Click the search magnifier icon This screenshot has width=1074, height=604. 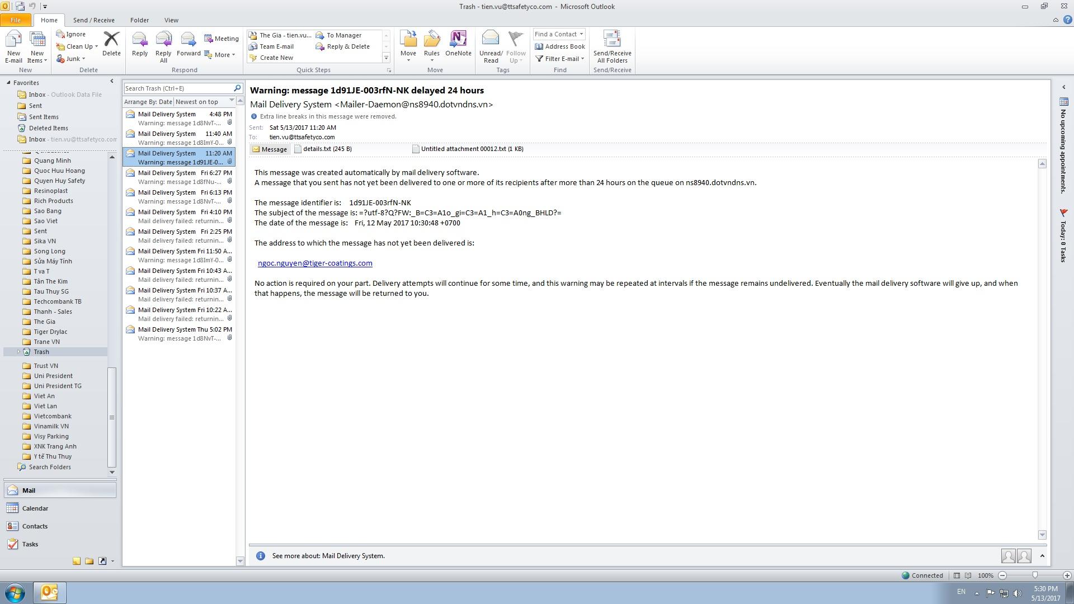click(237, 88)
